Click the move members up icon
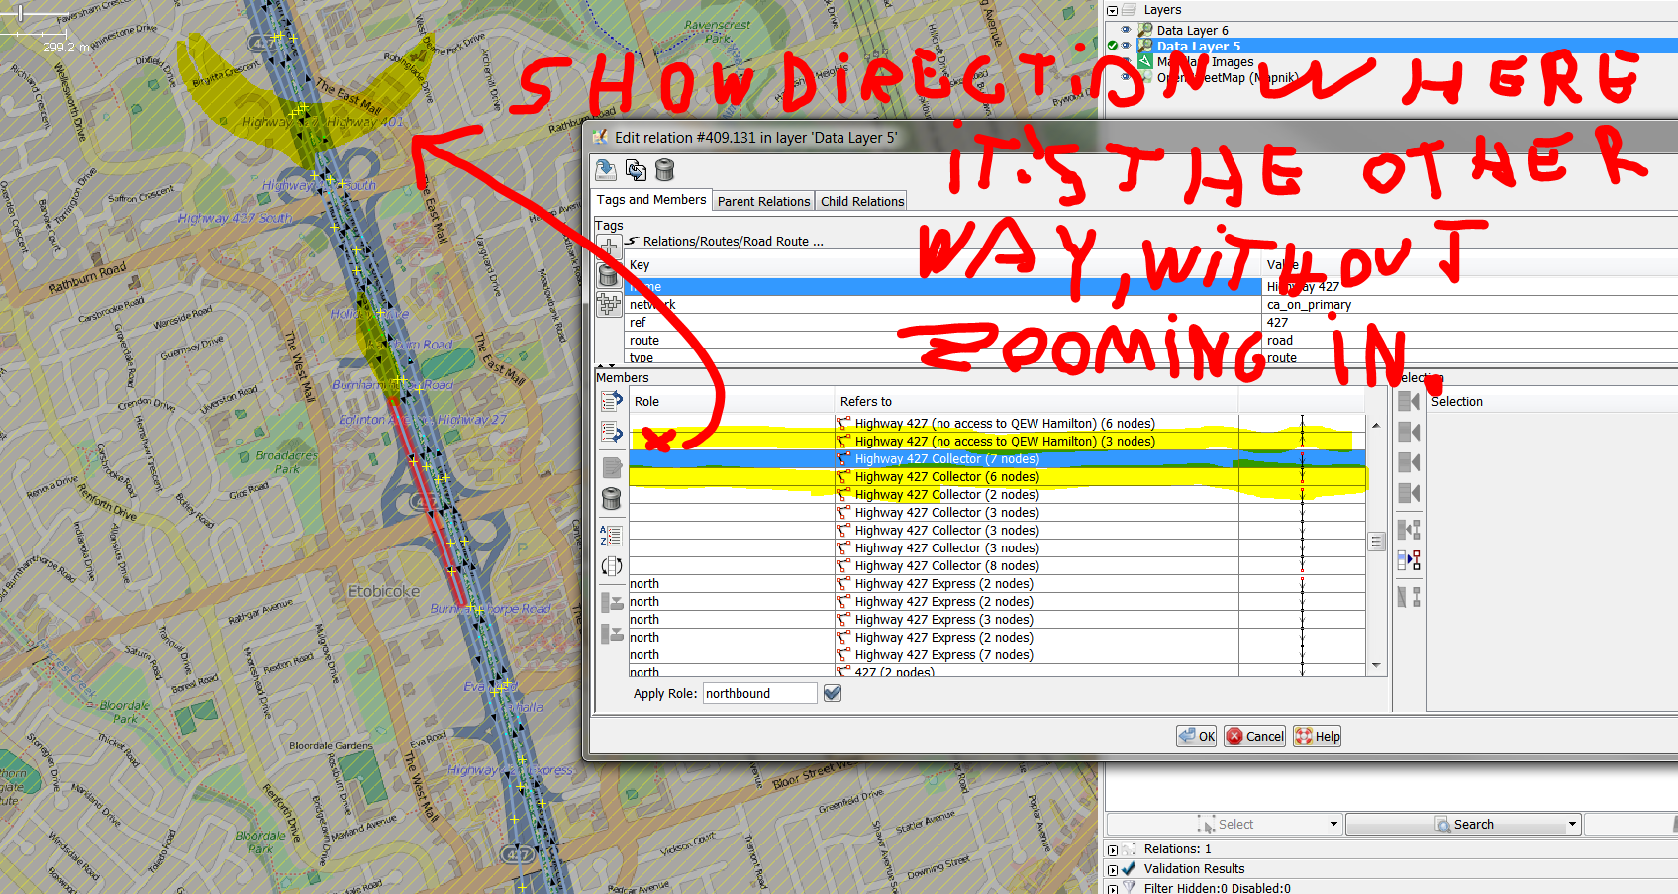 point(612,401)
